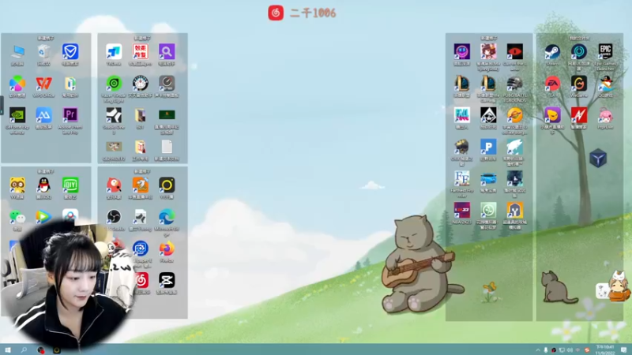Image resolution: width=632 pixels, height=355 pixels.
Task: Open the black-white triangle skull game icon
Action: (x=488, y=115)
